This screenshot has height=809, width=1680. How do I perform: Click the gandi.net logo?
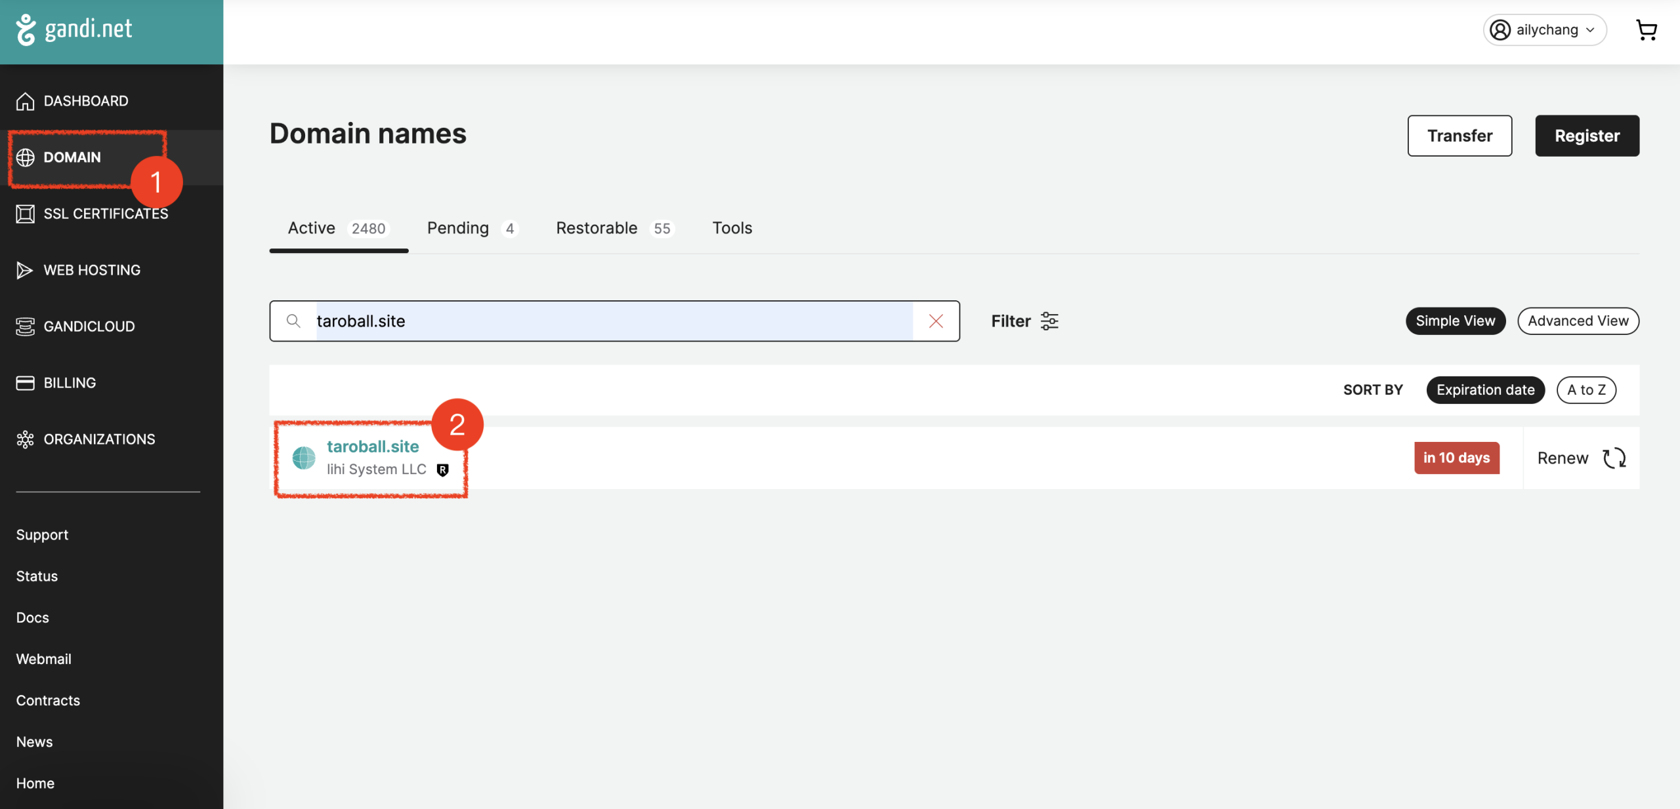(x=74, y=30)
